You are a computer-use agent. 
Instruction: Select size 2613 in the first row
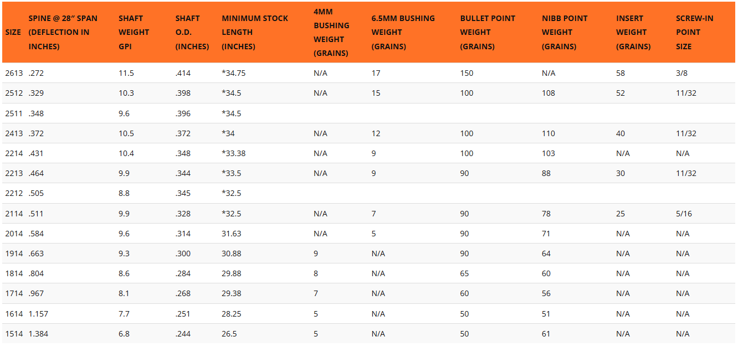tap(14, 73)
